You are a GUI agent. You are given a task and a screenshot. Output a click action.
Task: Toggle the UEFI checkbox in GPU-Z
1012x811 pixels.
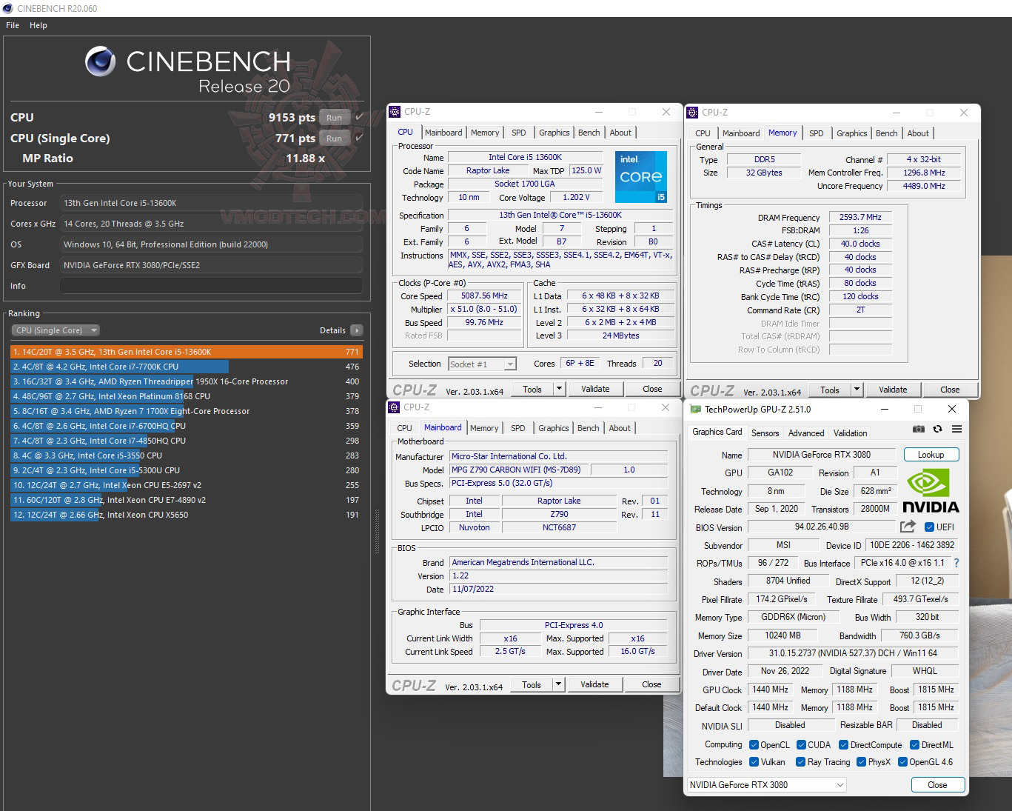tap(929, 527)
